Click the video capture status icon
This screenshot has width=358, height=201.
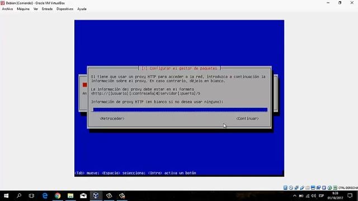tap(318, 188)
